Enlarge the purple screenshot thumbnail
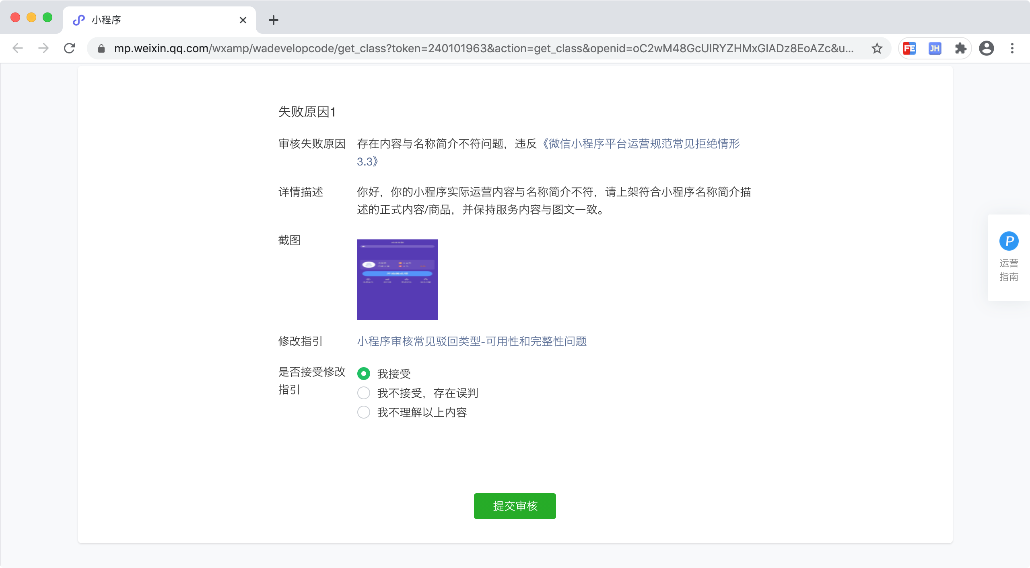Image resolution: width=1030 pixels, height=568 pixels. tap(397, 279)
